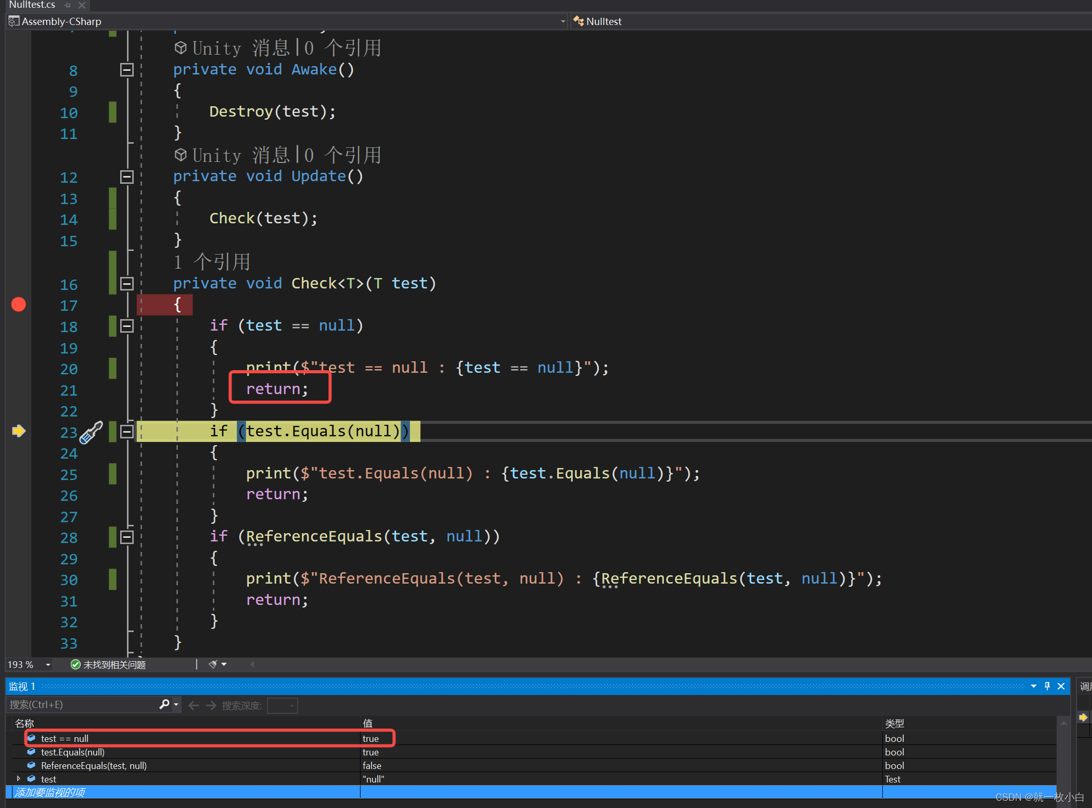1092x808 pixels.
Task: Collapse the Awake method at line 8
Action: pos(127,70)
